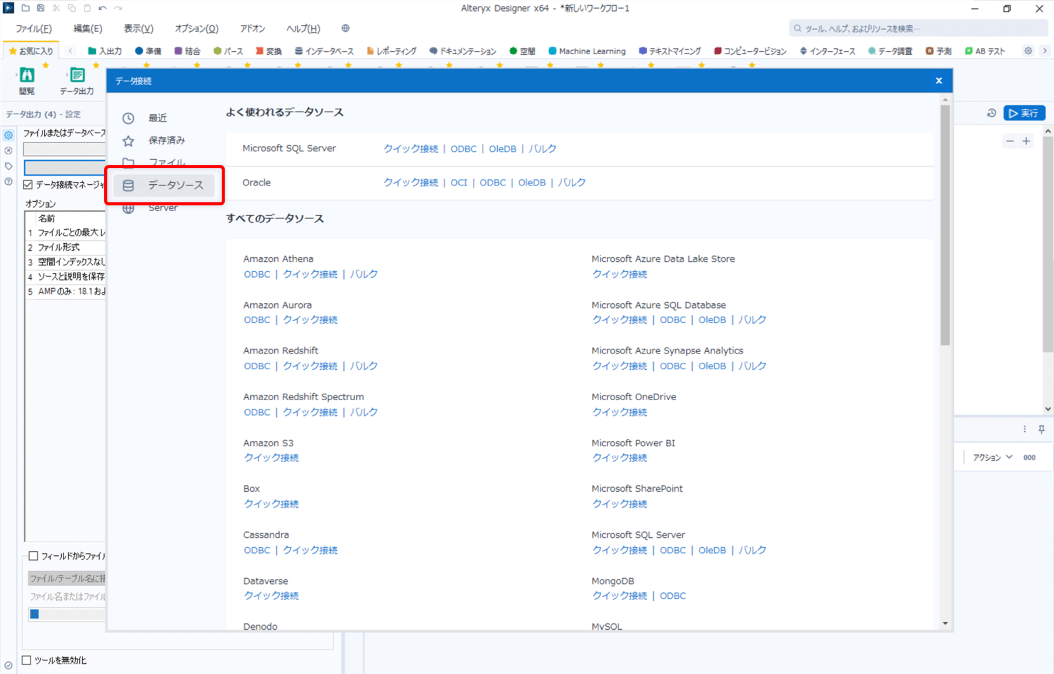The width and height of the screenshot is (1054, 674).
Task: Switch to the Machine Learning palette tab
Action: [x=587, y=51]
